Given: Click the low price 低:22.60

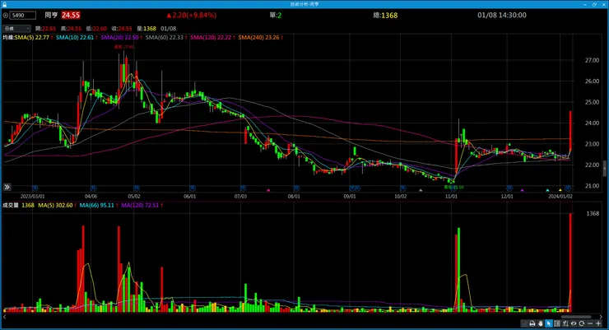Looking at the screenshot, I should point(96,29).
